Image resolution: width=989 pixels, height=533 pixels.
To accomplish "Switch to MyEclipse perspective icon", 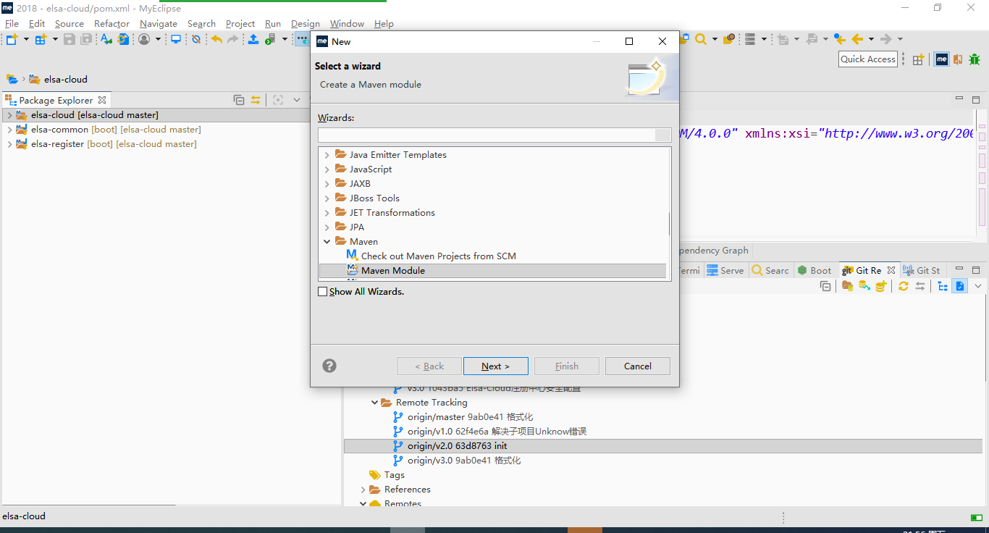I will point(942,59).
